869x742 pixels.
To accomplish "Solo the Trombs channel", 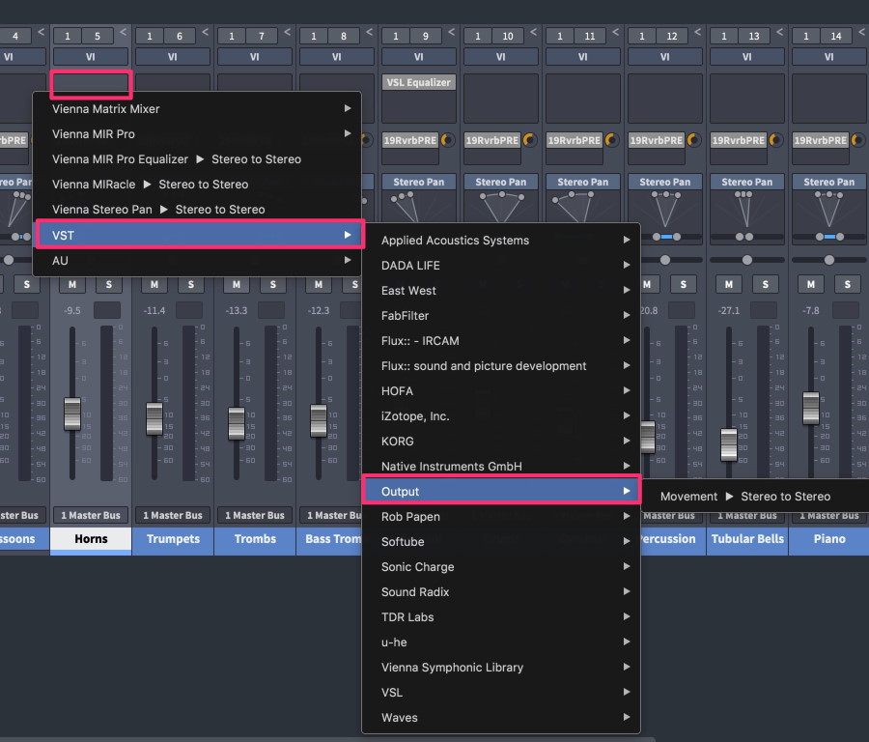I will [x=272, y=284].
